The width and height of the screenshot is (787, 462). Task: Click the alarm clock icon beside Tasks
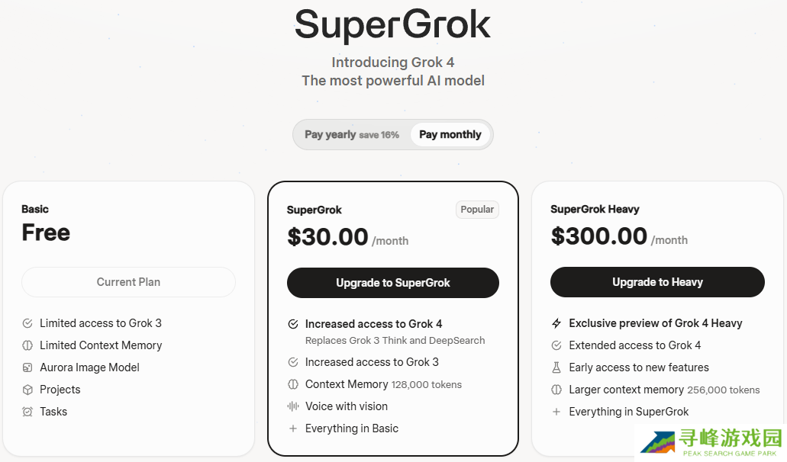coord(27,412)
